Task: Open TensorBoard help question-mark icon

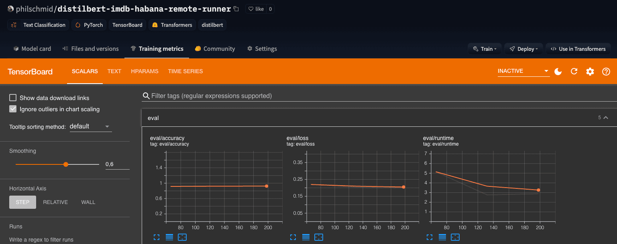Action: click(x=606, y=71)
